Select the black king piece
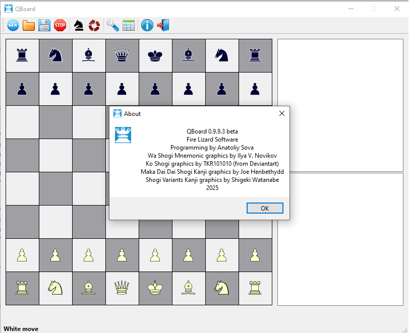Image resolution: width=409 pixels, height=333 pixels. tap(155, 55)
